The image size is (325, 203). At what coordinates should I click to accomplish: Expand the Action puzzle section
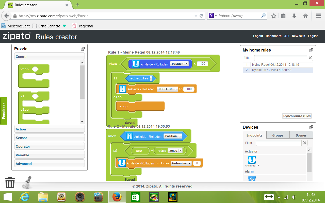tap(49, 129)
